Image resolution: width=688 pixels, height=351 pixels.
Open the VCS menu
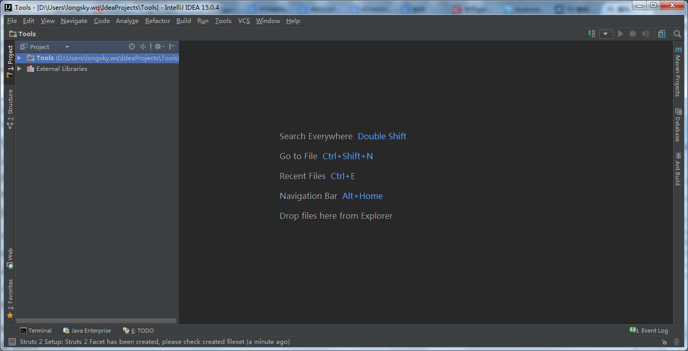coord(244,21)
